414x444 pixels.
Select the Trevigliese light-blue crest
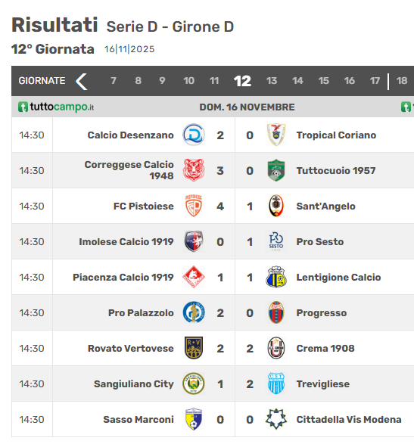[x=276, y=383]
